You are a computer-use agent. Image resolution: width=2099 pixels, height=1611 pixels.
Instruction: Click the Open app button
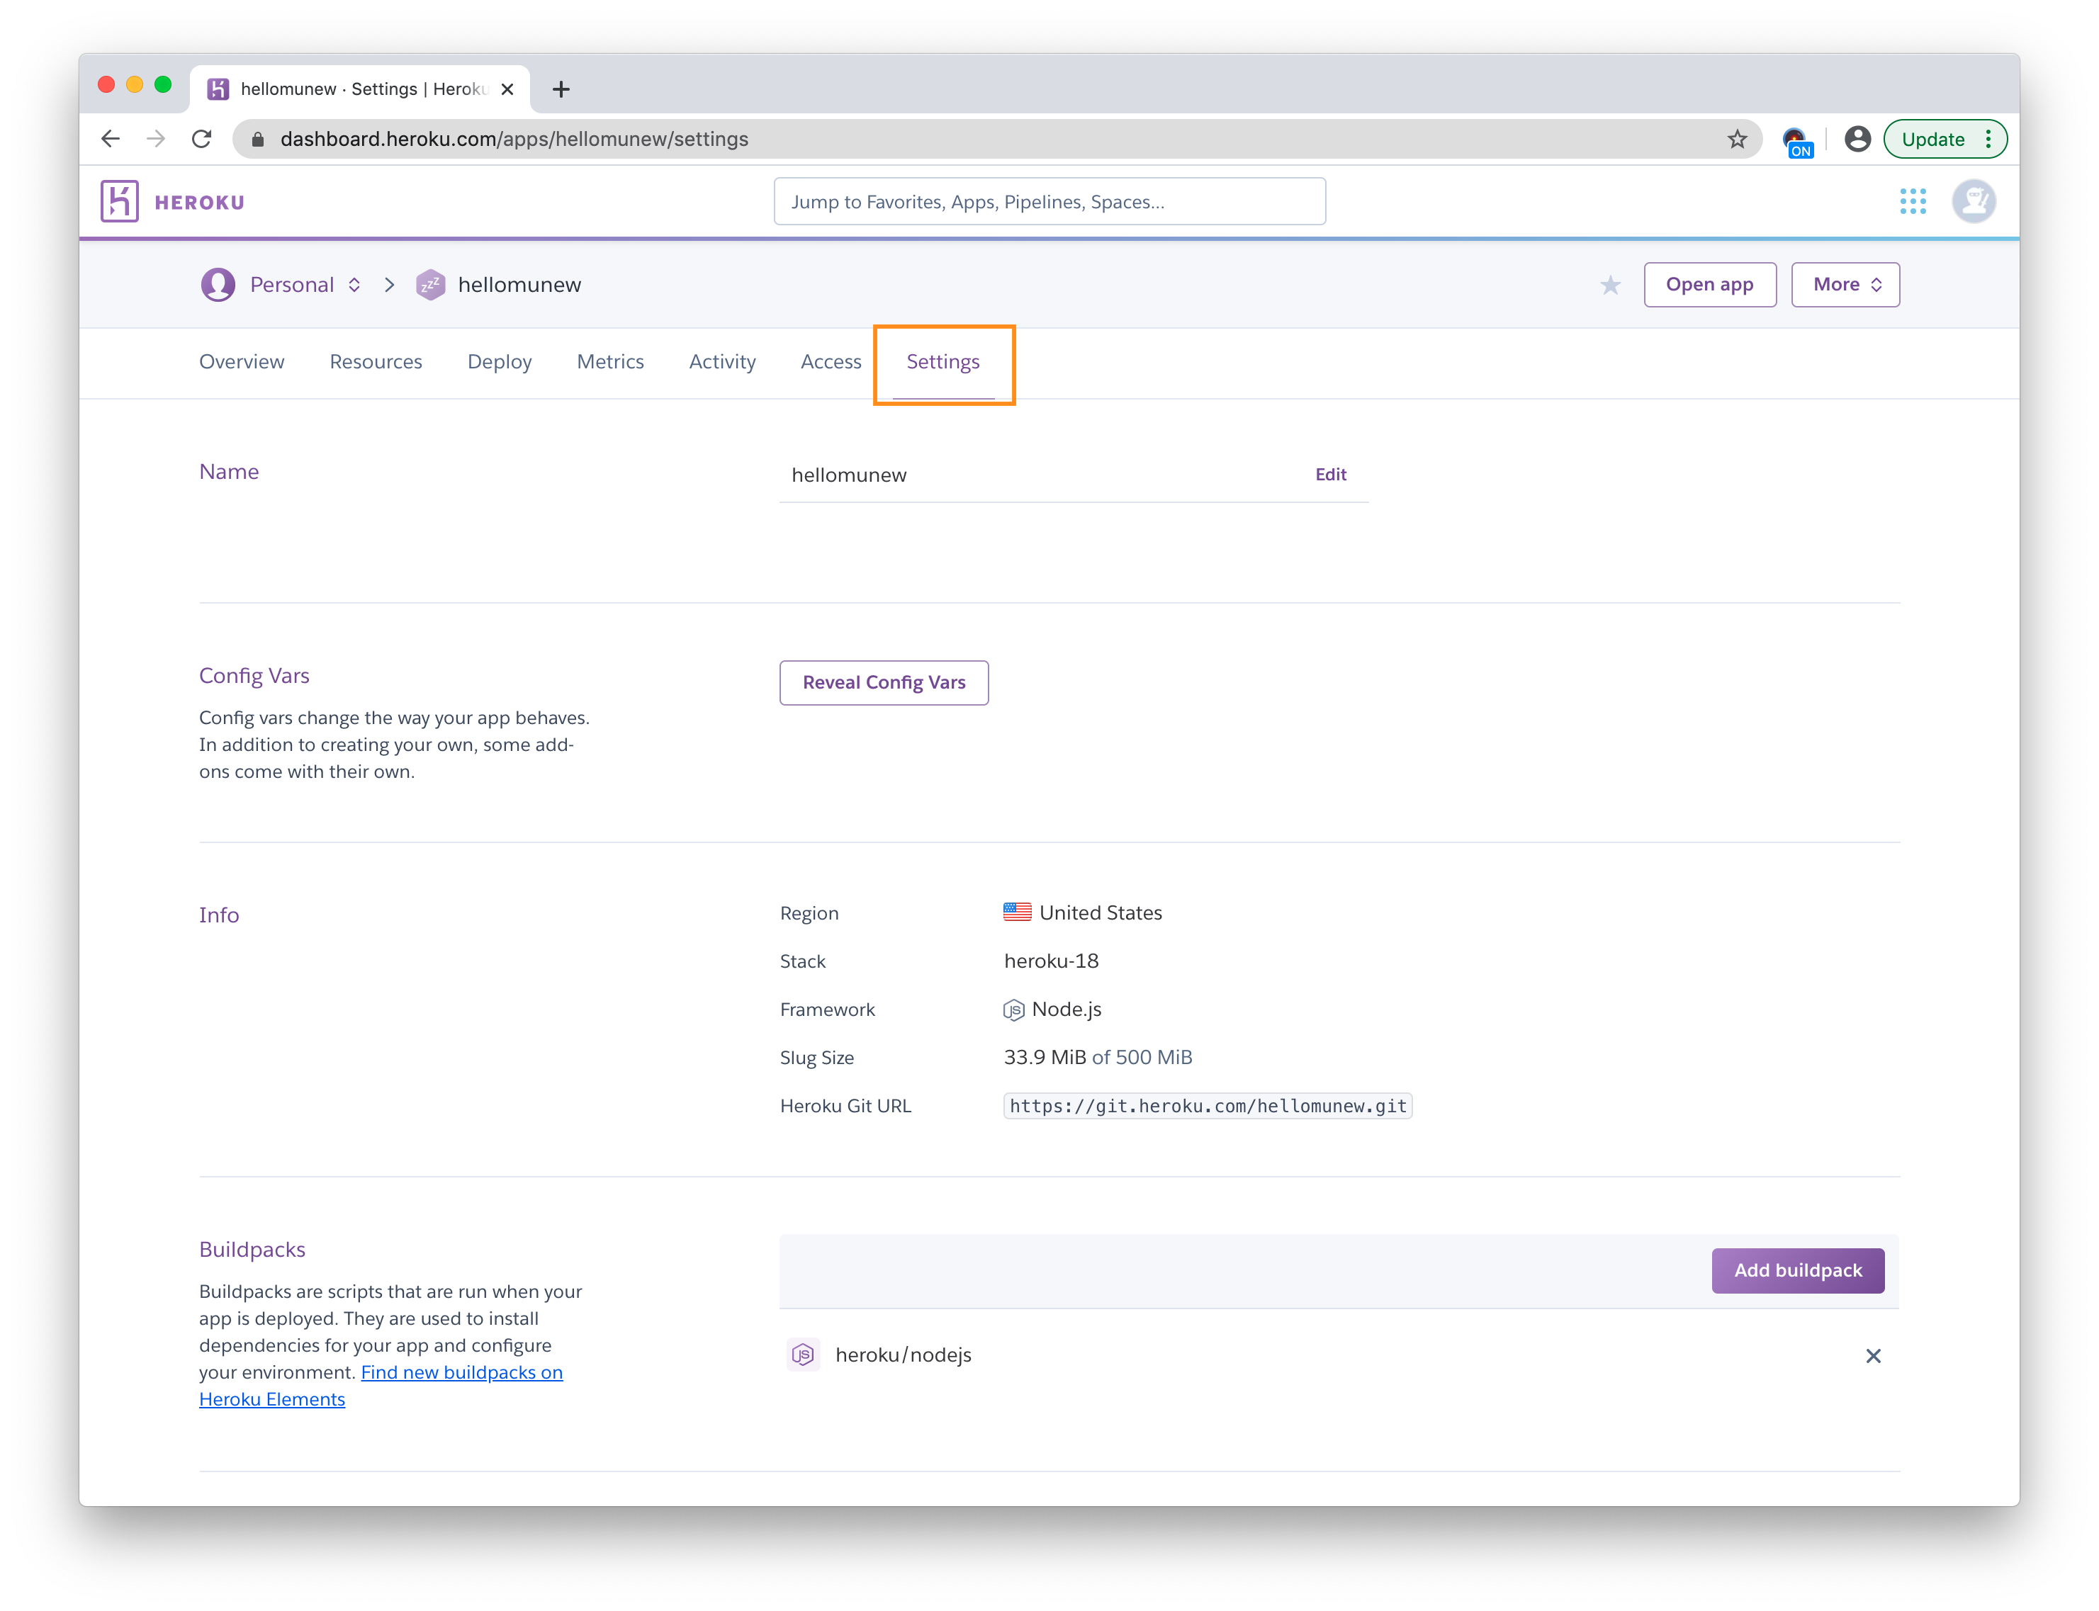point(1709,285)
